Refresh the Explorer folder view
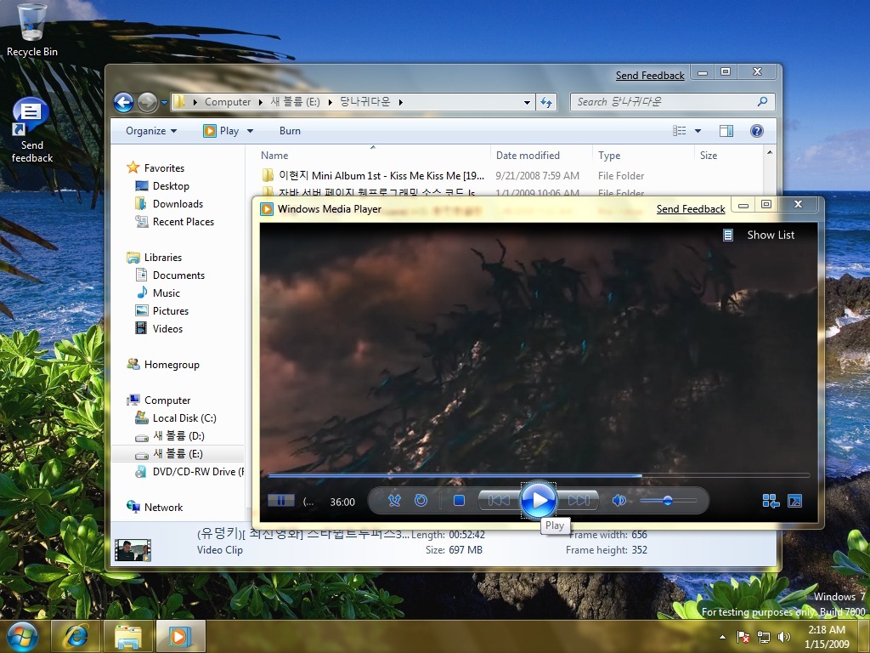This screenshot has height=653, width=870. click(x=546, y=102)
